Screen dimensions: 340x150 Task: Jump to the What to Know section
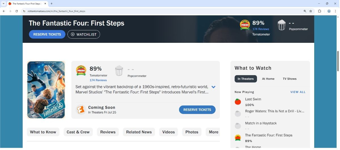click(x=43, y=132)
